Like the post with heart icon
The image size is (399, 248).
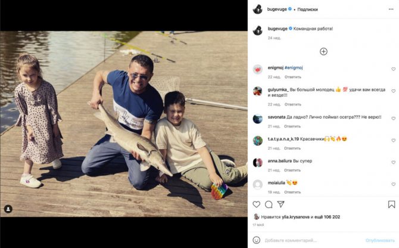[257, 204]
